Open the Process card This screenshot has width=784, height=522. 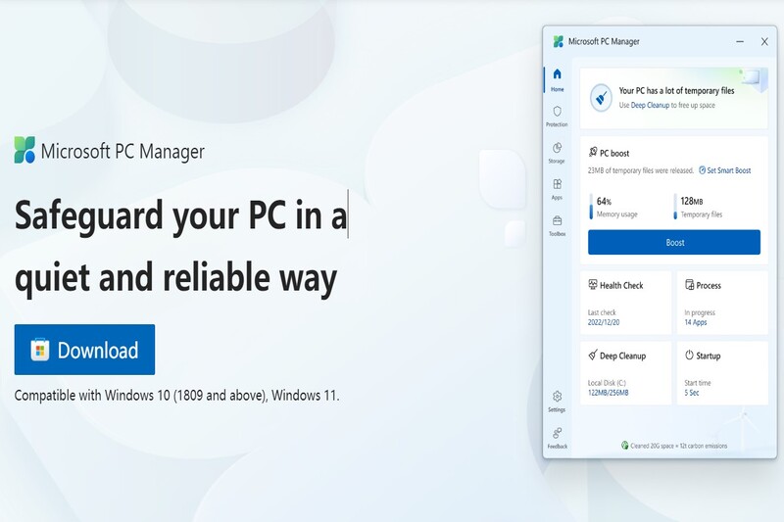point(722,303)
